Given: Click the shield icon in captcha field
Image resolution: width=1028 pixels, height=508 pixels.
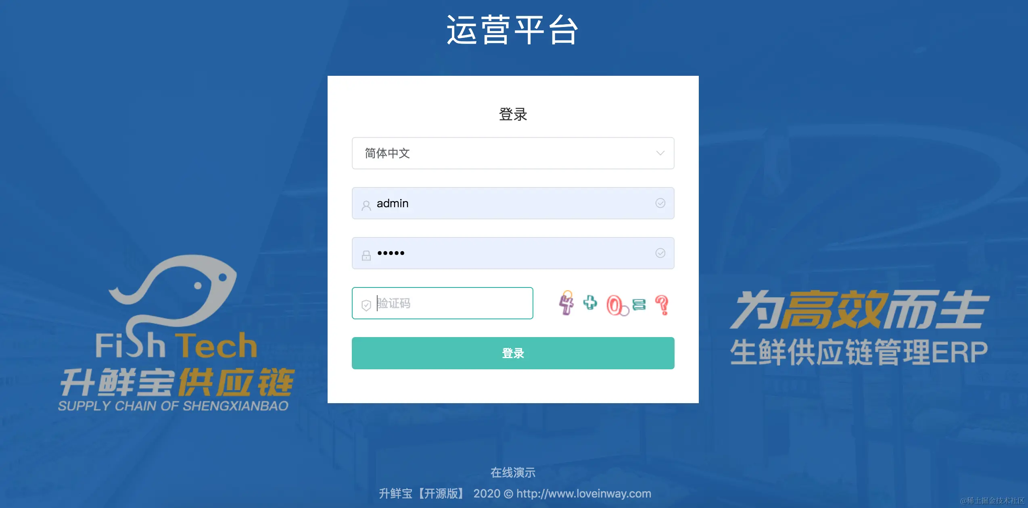Looking at the screenshot, I should click(x=366, y=306).
